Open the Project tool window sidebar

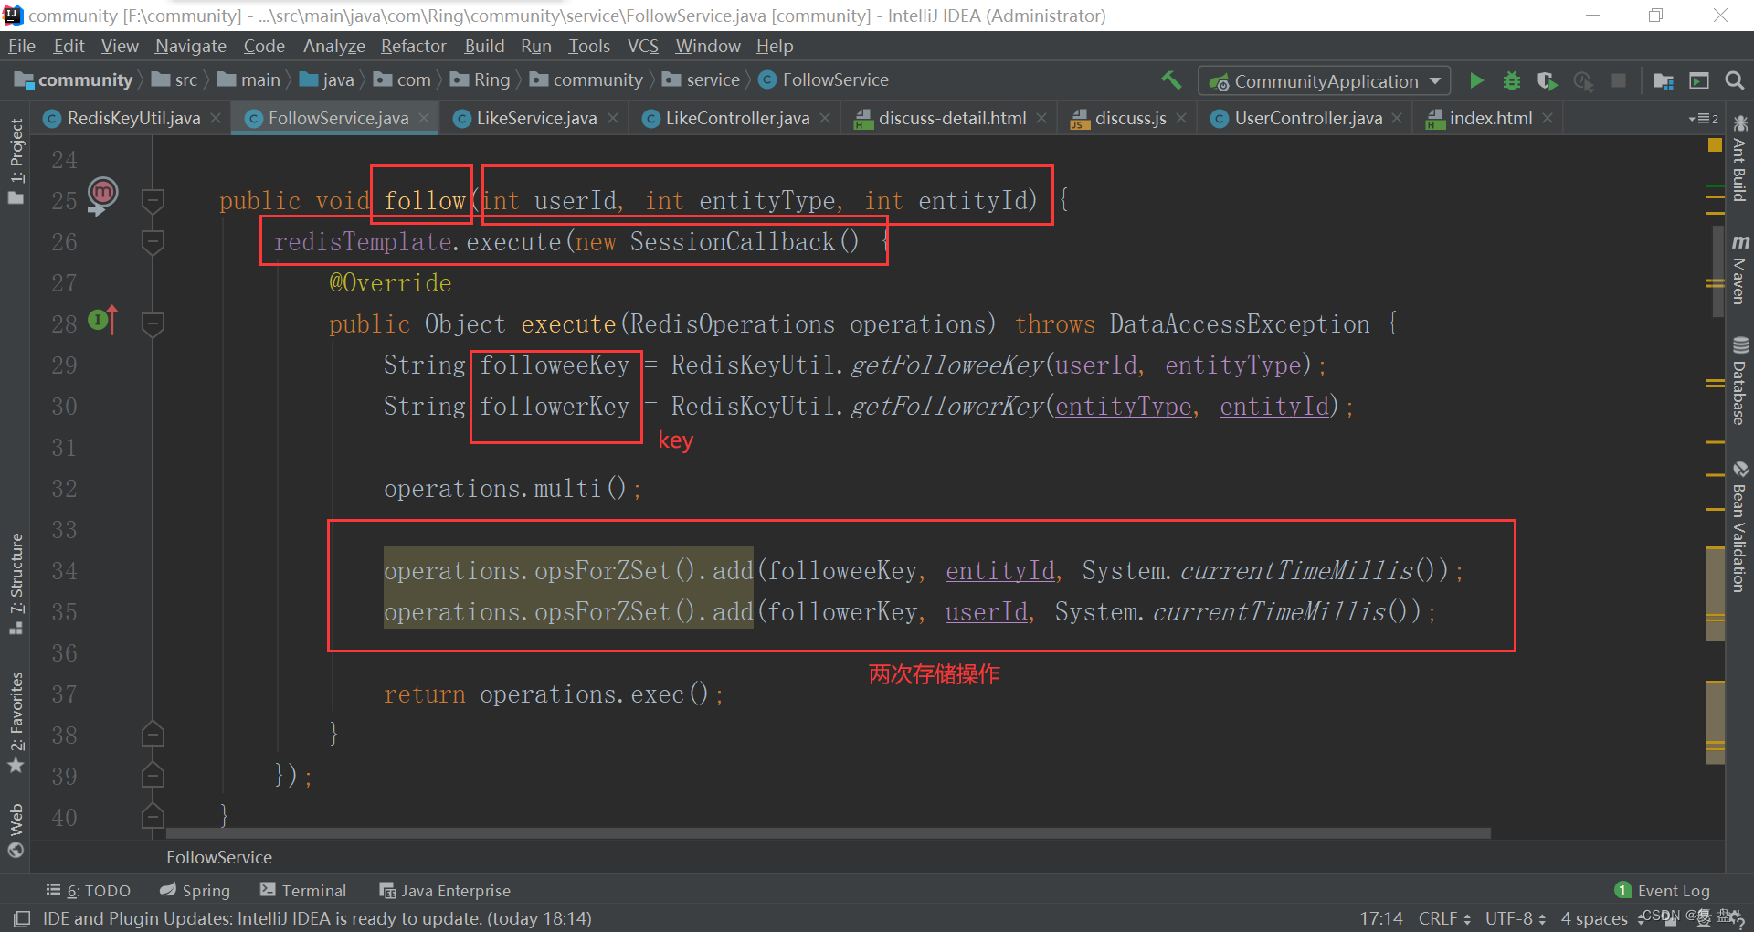(x=16, y=161)
